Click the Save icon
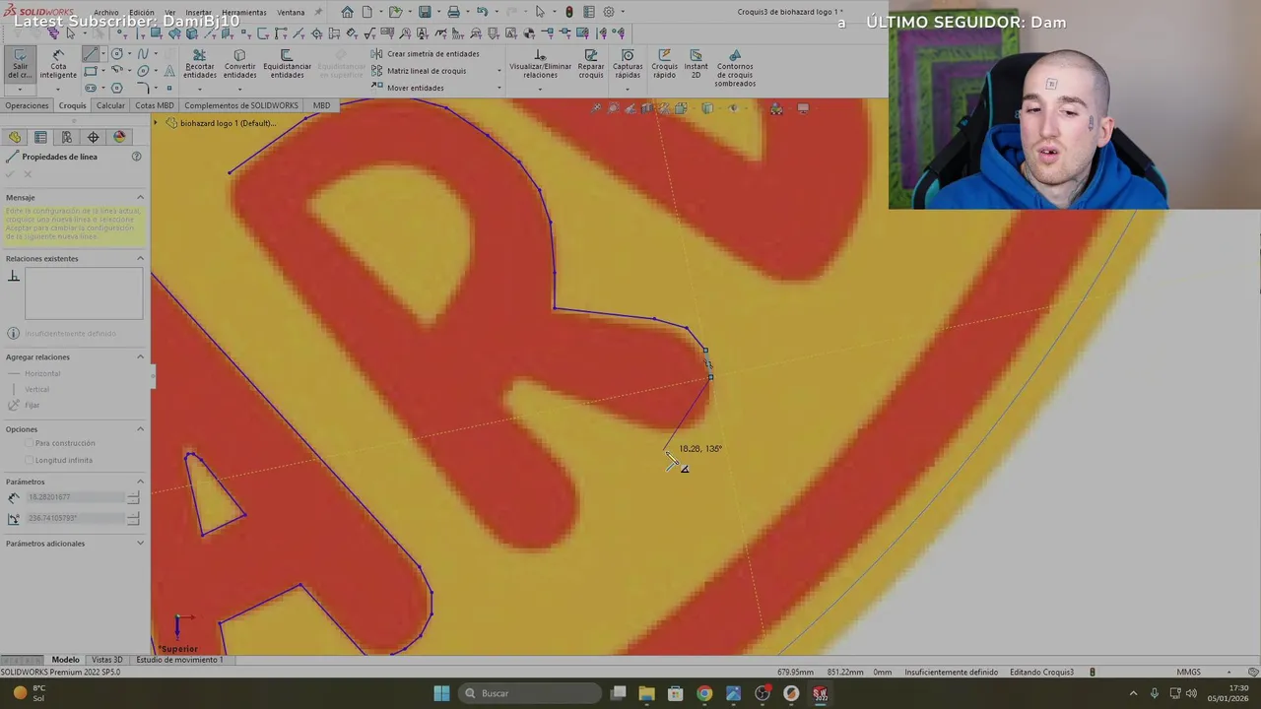The image size is (1261, 709). coord(425,12)
